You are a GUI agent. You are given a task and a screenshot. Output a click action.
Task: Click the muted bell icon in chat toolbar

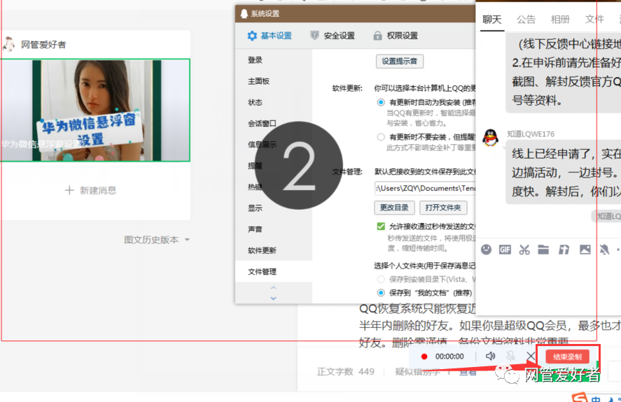point(604,250)
